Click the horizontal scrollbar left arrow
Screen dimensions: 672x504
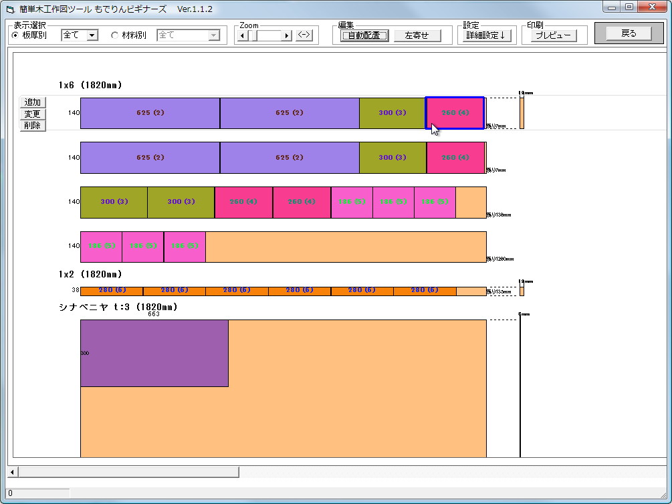click(13, 472)
